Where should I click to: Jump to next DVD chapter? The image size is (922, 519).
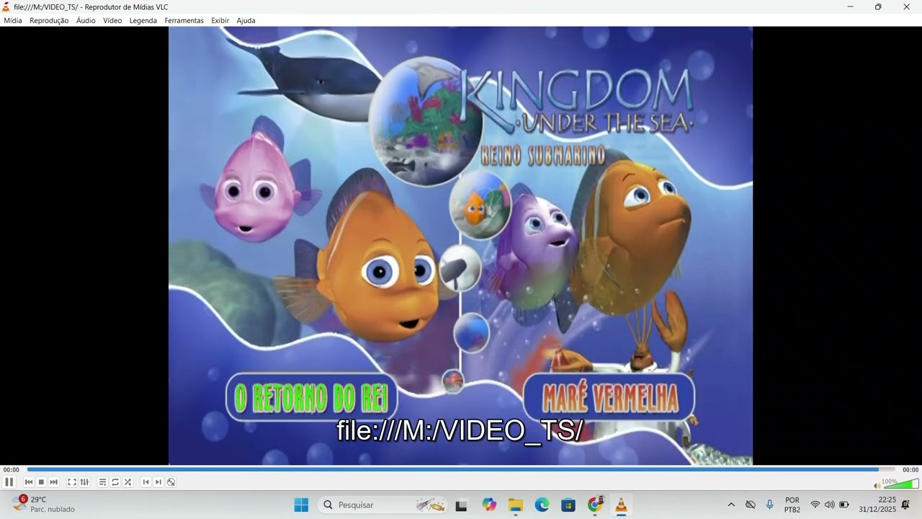pyautogui.click(x=158, y=482)
